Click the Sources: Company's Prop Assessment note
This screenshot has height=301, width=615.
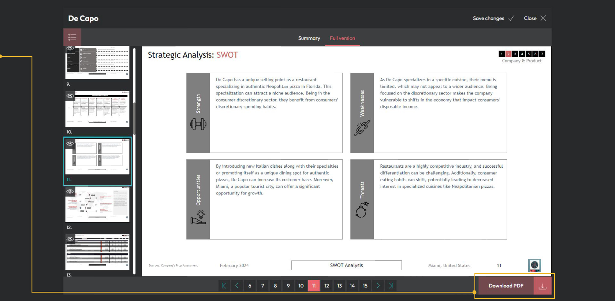[173, 265]
